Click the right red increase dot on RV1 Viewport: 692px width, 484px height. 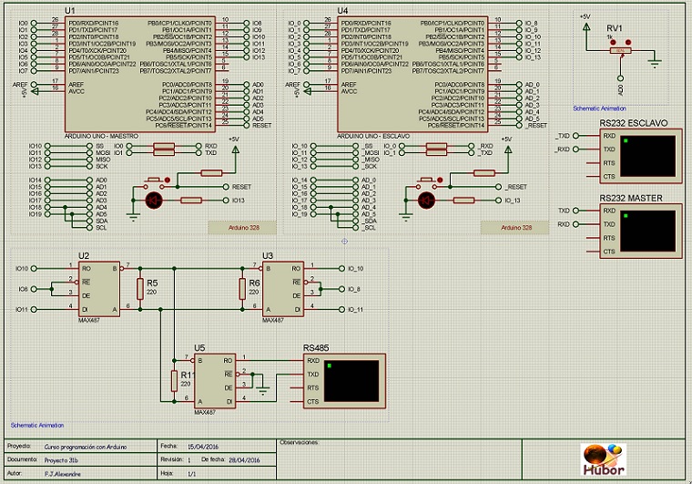click(x=628, y=43)
